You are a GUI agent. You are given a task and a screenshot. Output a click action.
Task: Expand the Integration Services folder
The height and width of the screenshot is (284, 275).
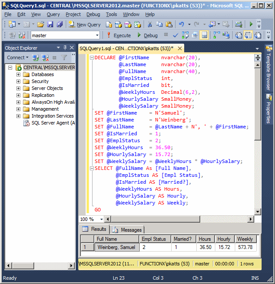[18, 116]
